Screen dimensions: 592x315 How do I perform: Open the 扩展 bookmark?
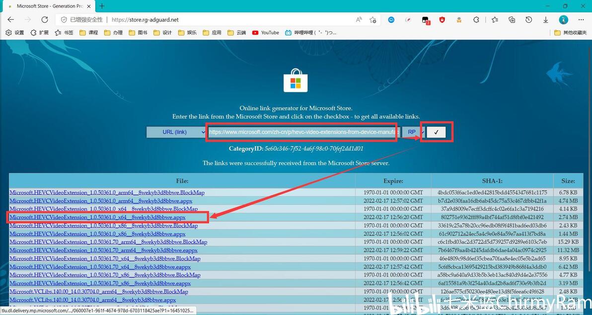point(39,33)
